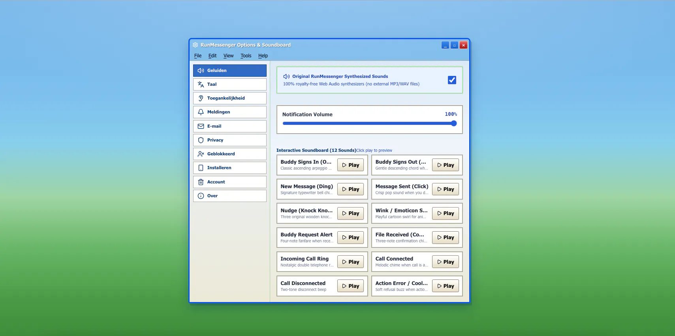Screen dimensions: 675x336
Task: Maximize the RunMessenger Options window
Action: point(454,45)
